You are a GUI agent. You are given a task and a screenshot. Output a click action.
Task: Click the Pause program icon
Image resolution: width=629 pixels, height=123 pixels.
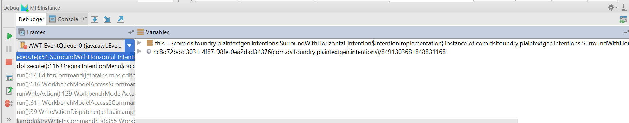9,49
